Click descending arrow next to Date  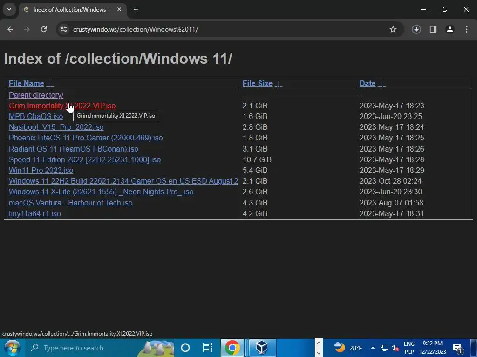pyautogui.click(x=382, y=84)
